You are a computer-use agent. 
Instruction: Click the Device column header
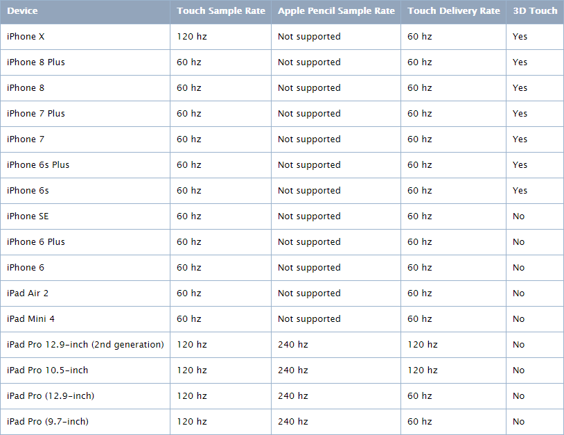pos(22,11)
